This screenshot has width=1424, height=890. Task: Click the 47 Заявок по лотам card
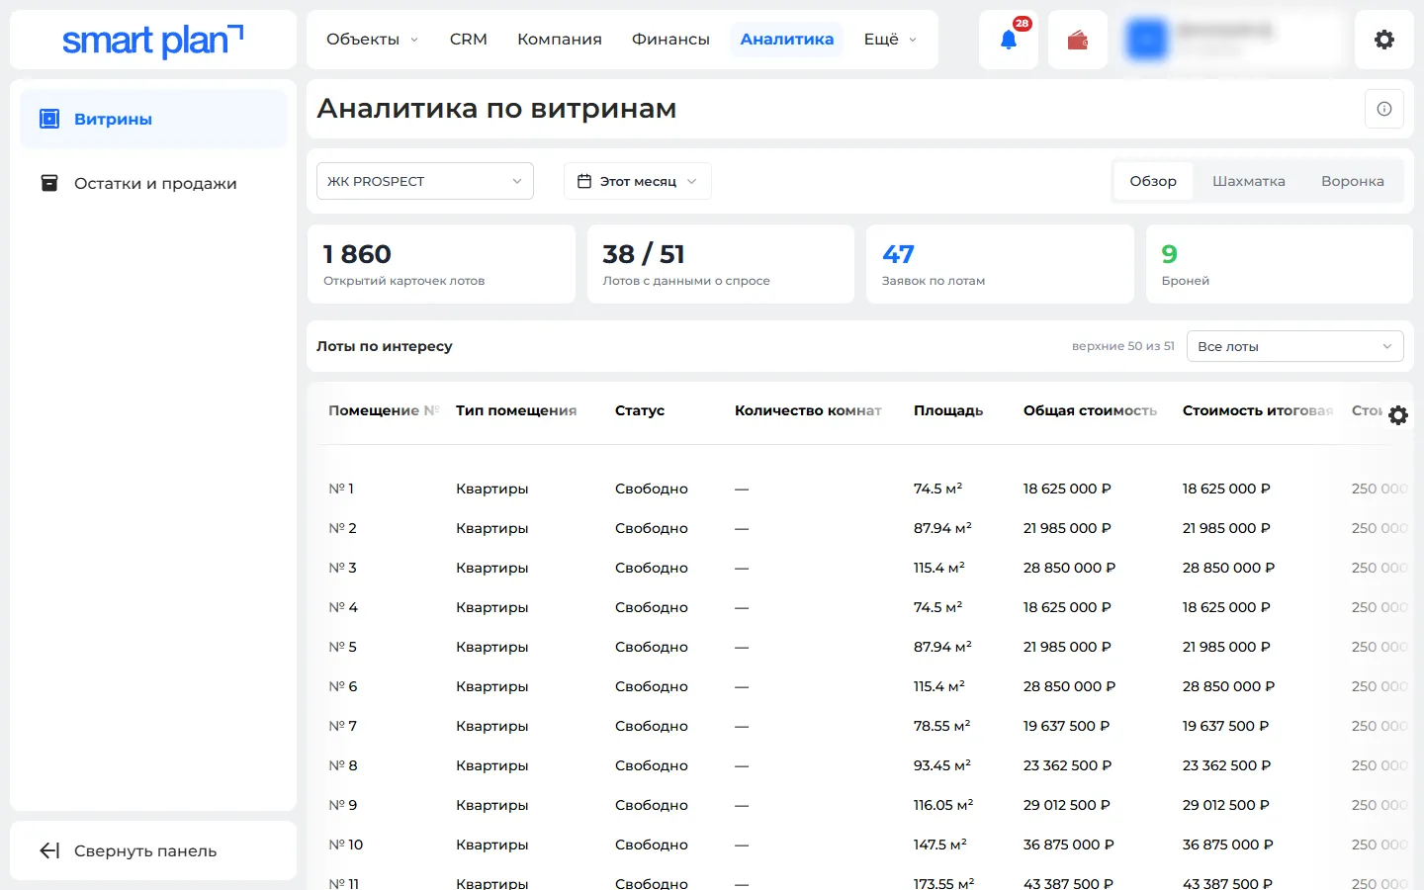click(x=1000, y=264)
